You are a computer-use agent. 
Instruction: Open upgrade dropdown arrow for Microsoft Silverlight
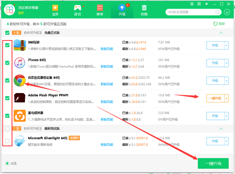coord(226,141)
